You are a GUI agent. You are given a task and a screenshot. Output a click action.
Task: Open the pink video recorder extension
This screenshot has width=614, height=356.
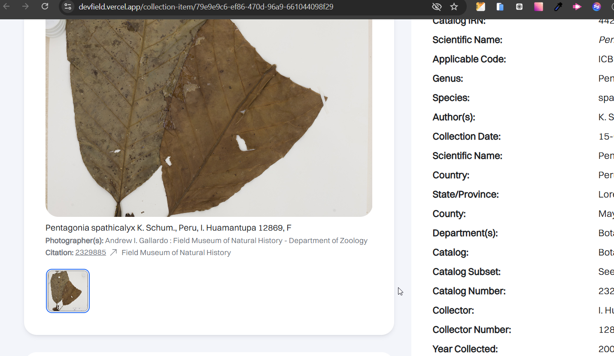coord(577,7)
